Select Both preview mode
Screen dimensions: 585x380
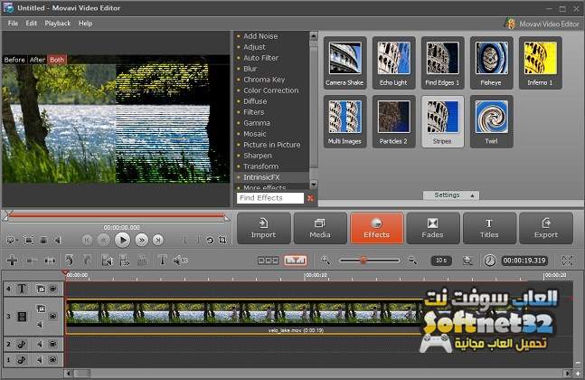tap(57, 60)
